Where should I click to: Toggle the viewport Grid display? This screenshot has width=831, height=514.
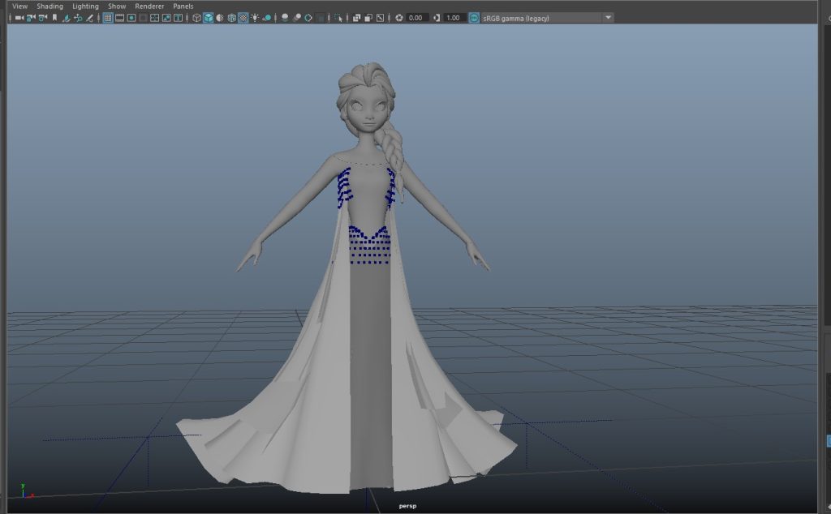coord(108,18)
